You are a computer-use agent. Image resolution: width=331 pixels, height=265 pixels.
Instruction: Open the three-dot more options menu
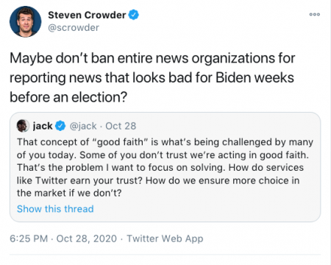point(315,15)
